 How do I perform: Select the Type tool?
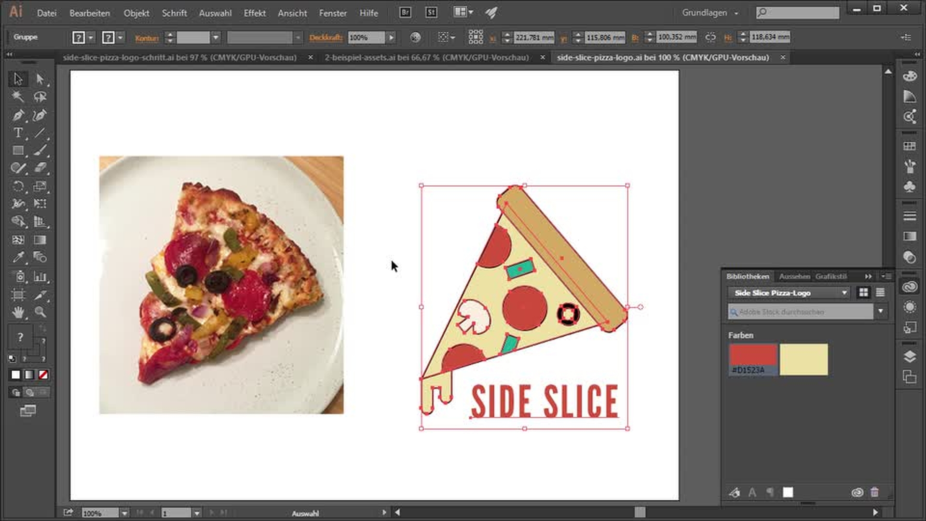pos(18,133)
